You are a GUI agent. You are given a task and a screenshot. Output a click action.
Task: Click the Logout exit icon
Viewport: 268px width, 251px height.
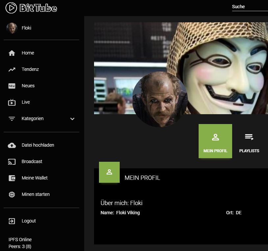tap(12, 221)
